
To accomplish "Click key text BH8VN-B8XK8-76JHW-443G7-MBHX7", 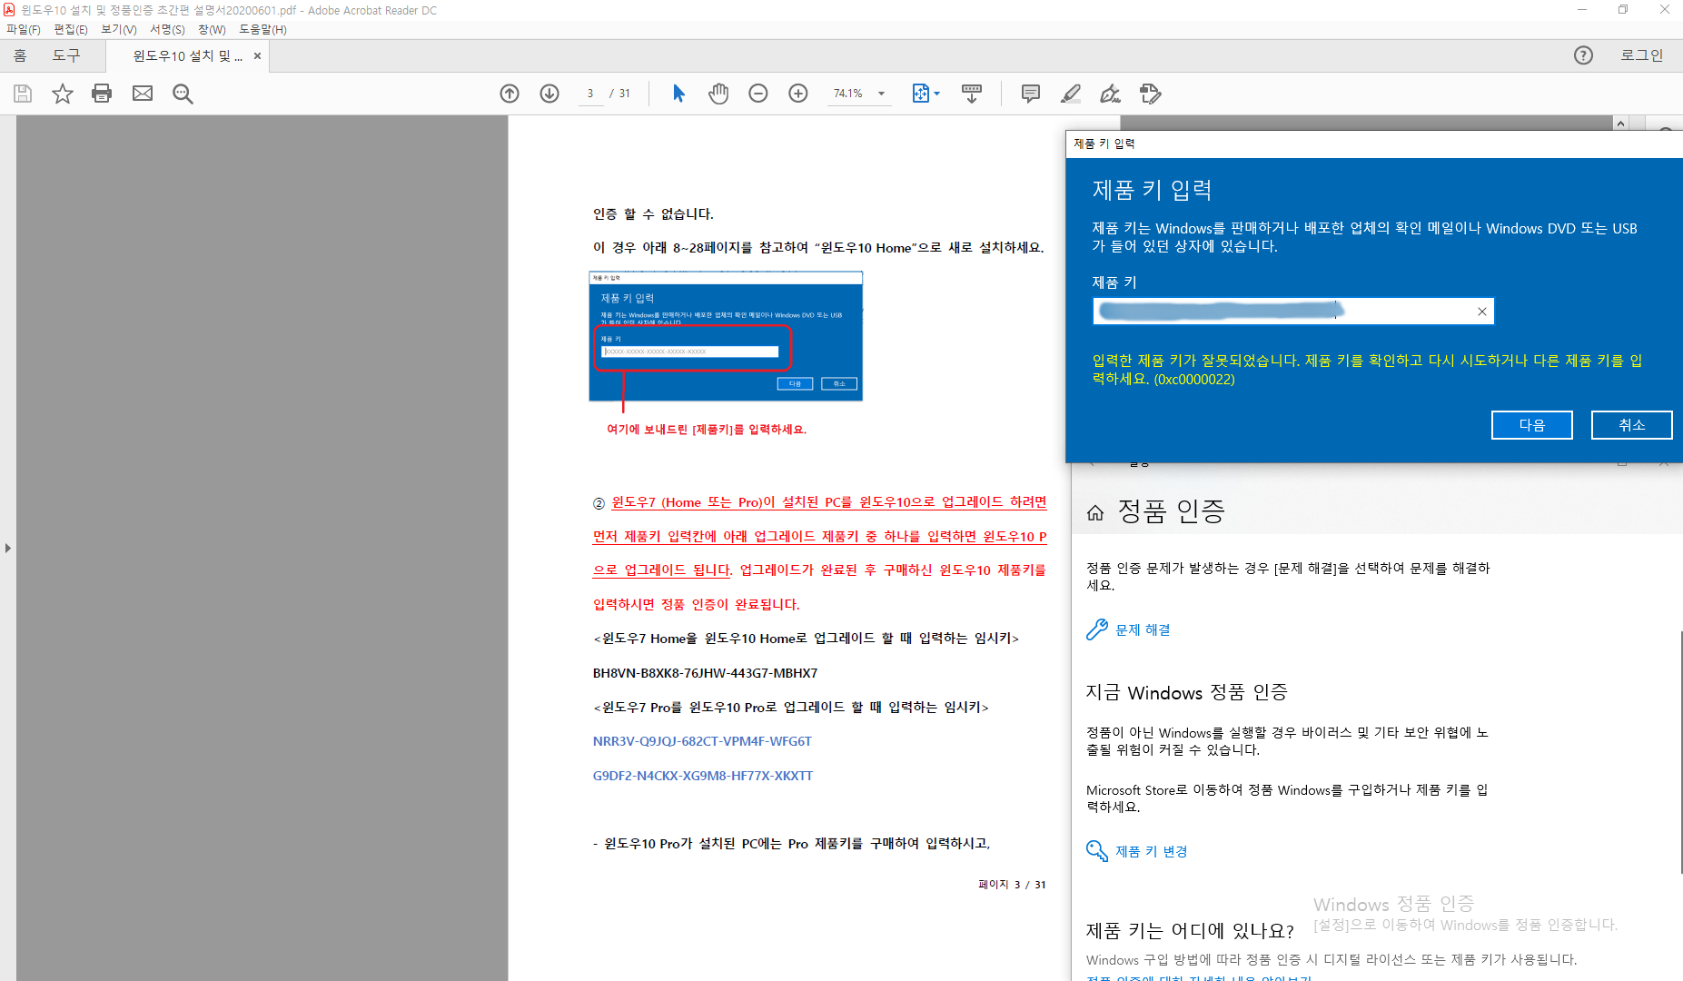I will coord(705,673).
